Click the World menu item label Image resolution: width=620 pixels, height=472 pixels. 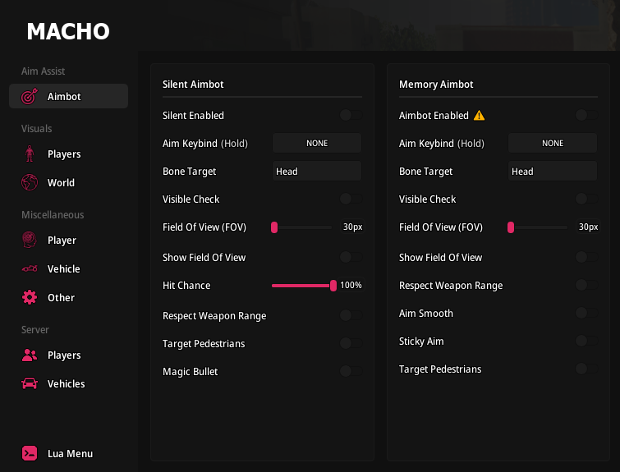point(61,183)
